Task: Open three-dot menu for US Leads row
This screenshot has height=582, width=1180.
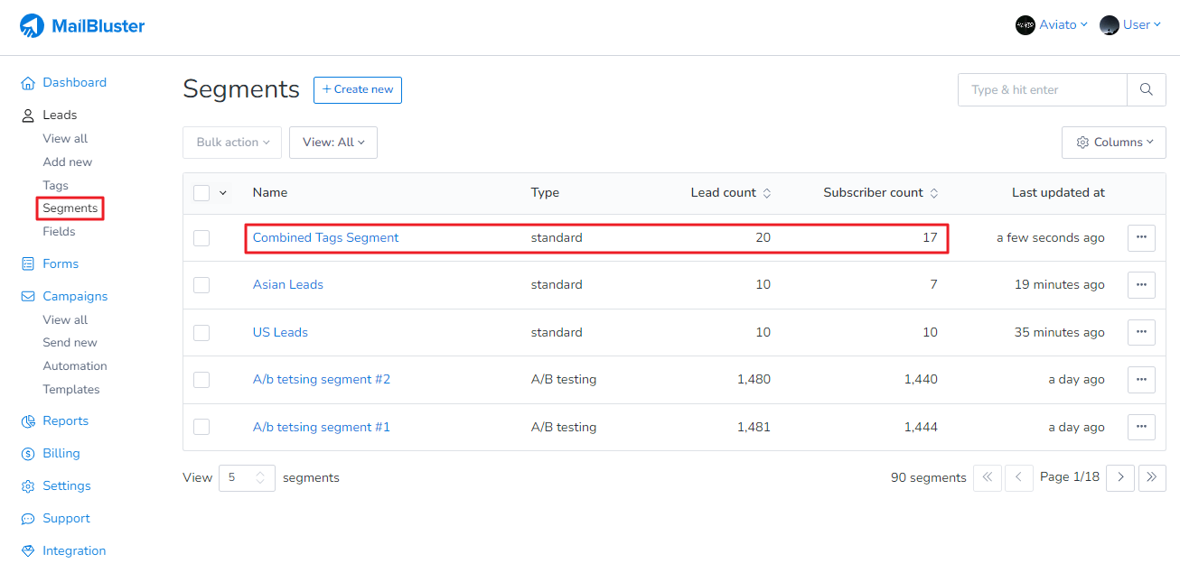Action: click(1141, 332)
